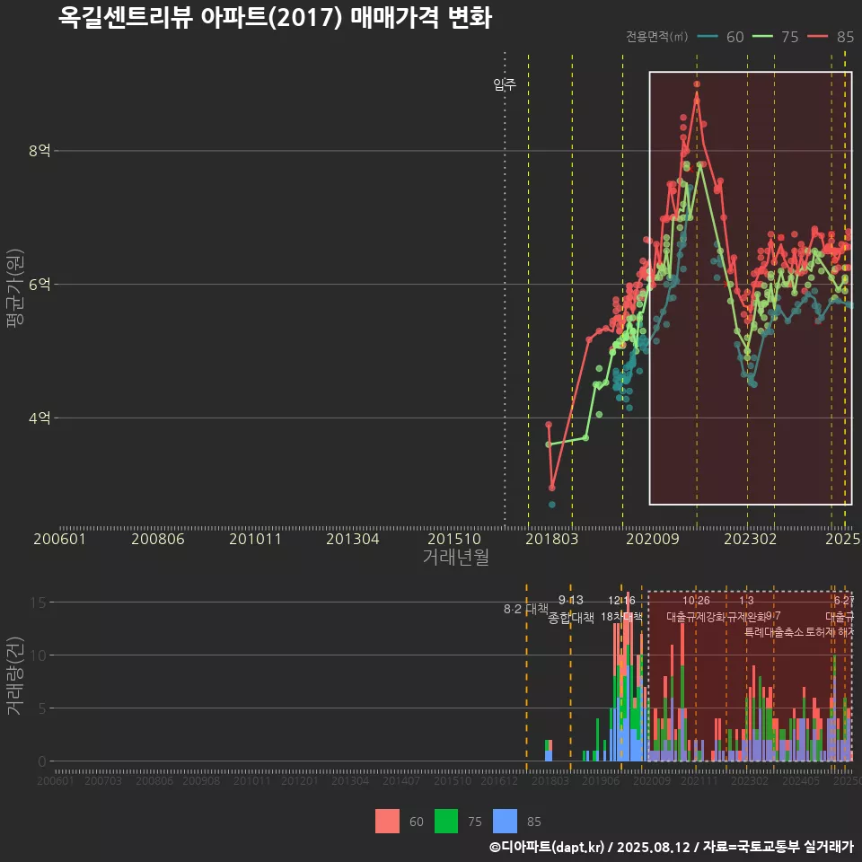Click the red 85 line legend marker
This screenshot has height=862, width=862.
click(x=817, y=37)
